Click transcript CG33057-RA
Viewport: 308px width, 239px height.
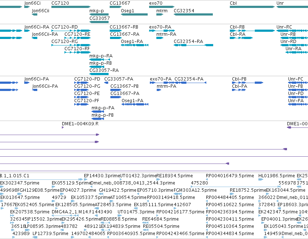99,74
